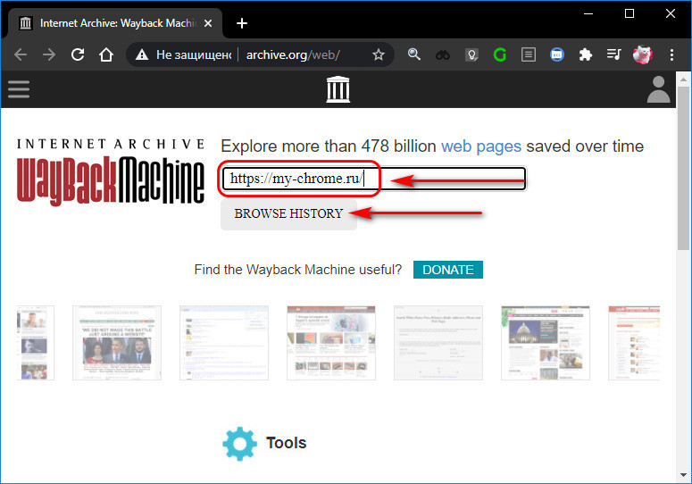Screen dimensions: 692x484
Task: Open the green G extension icon
Action: point(500,54)
